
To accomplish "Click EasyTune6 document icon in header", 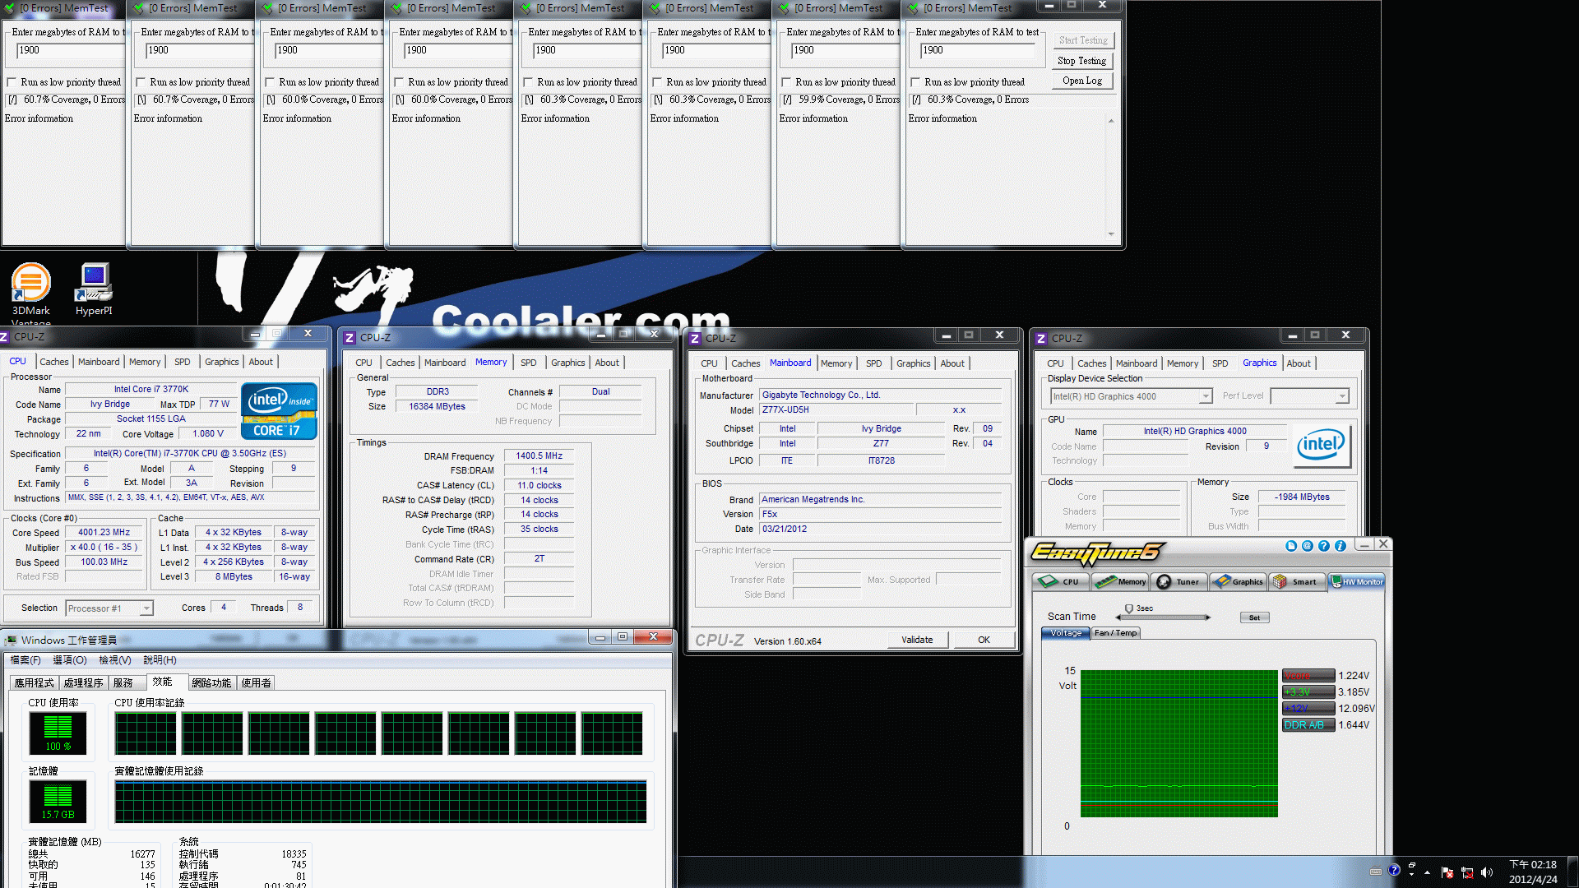I will pos(1290,546).
